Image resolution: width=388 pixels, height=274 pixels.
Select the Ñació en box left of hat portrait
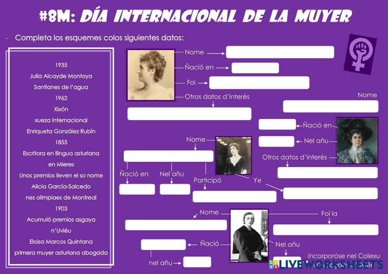[277, 124]
